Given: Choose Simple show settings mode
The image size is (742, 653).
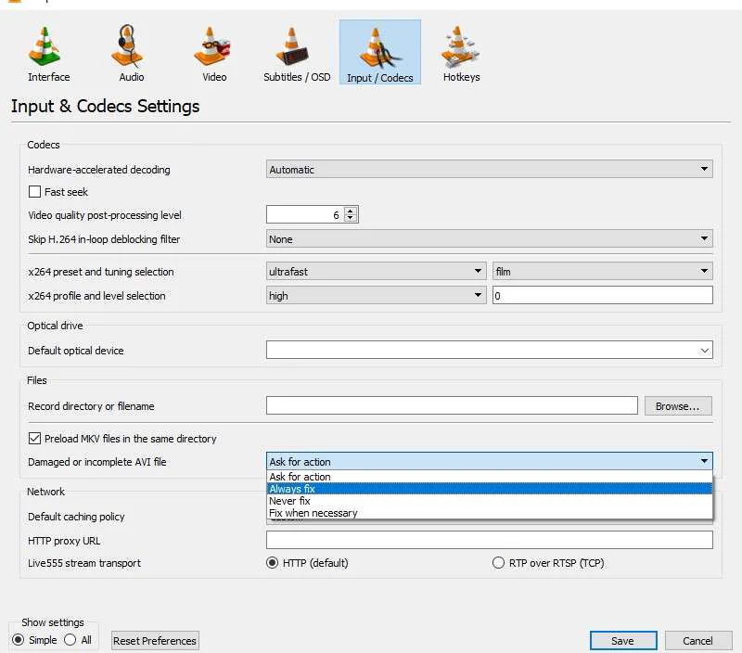Looking at the screenshot, I should (18, 640).
